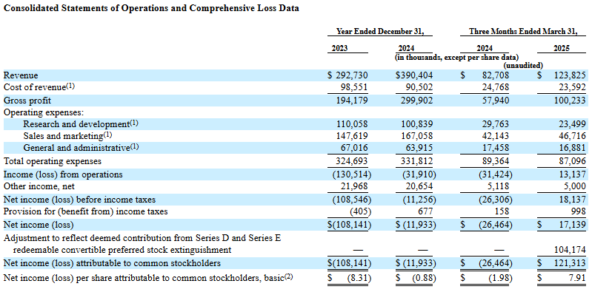This screenshot has width=592, height=292.
Task: Click total operating expenses value 331,812
Action: [417, 161]
